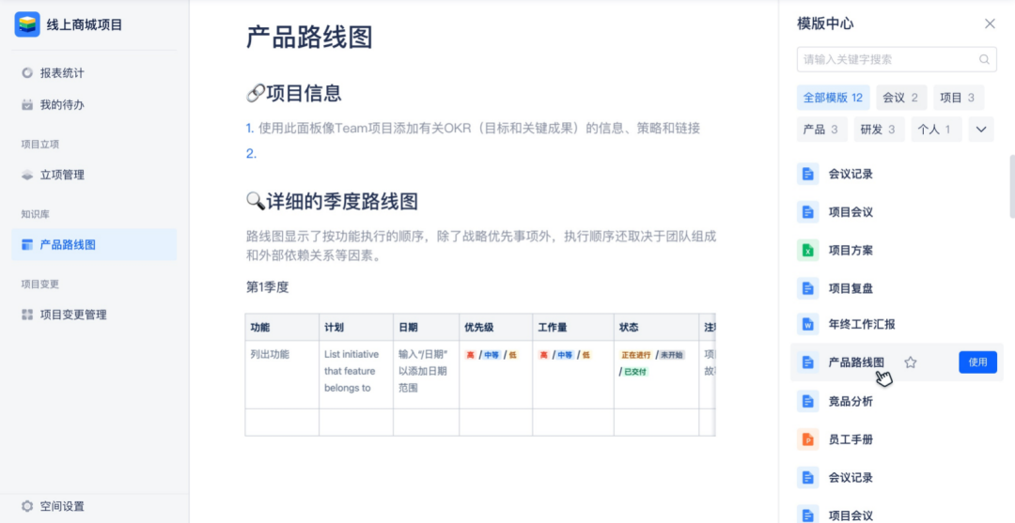
Task: Switch to the 会议 2 filter tab
Action: (901, 98)
